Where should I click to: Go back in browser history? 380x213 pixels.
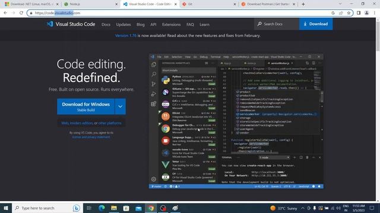(5, 13)
